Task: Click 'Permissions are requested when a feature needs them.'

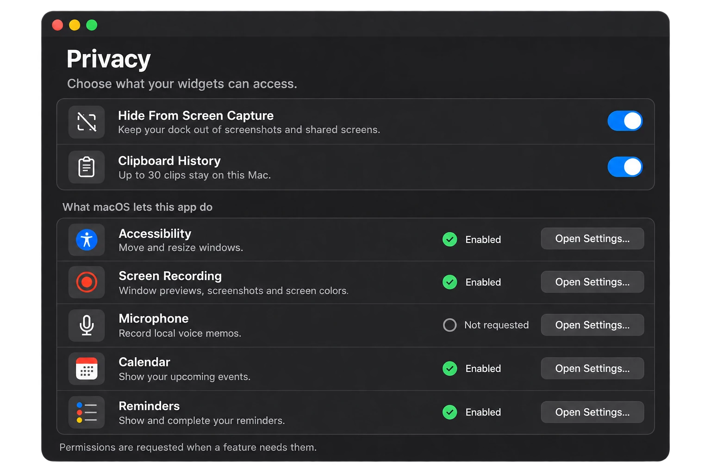Action: click(x=188, y=447)
